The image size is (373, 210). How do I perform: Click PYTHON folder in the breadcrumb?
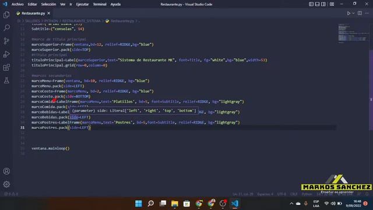(x=51, y=21)
